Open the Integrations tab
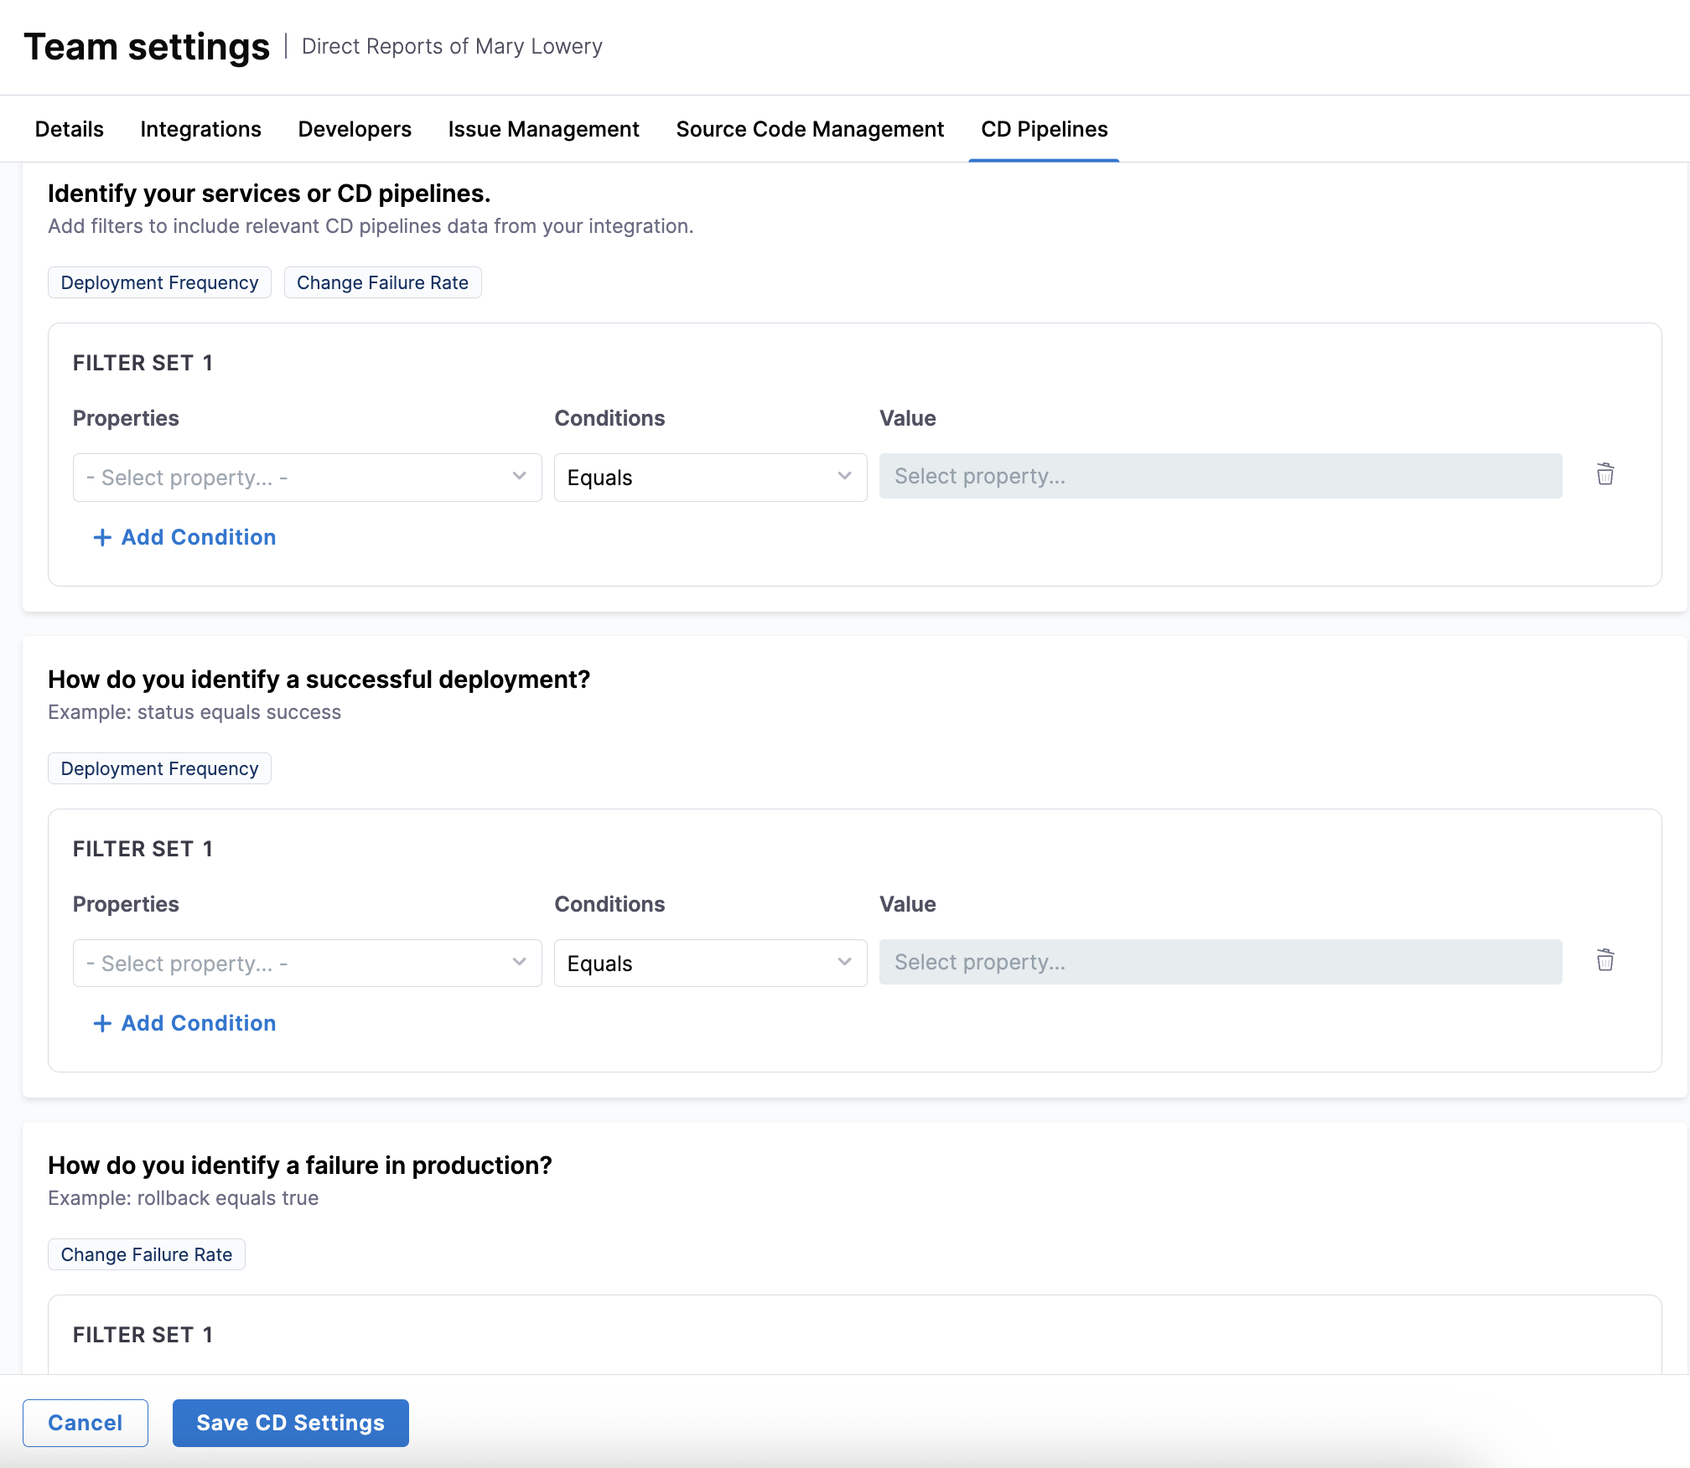This screenshot has width=1690, height=1468. pos(200,129)
